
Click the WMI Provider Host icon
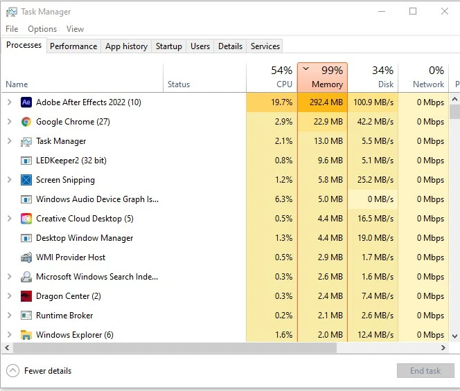[26, 257]
